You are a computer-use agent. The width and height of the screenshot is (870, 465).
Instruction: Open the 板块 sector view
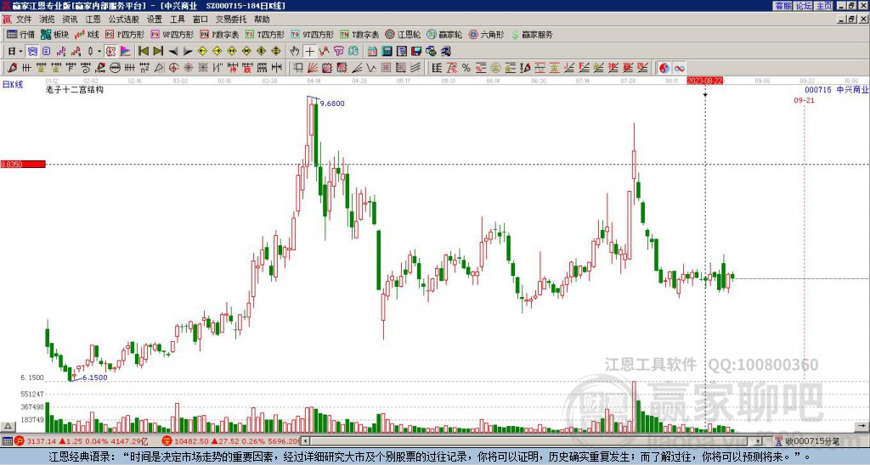(54, 34)
